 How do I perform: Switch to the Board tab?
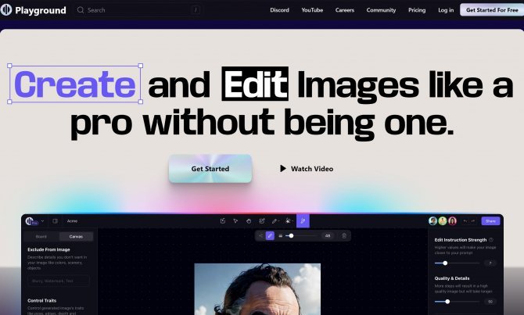tap(41, 237)
